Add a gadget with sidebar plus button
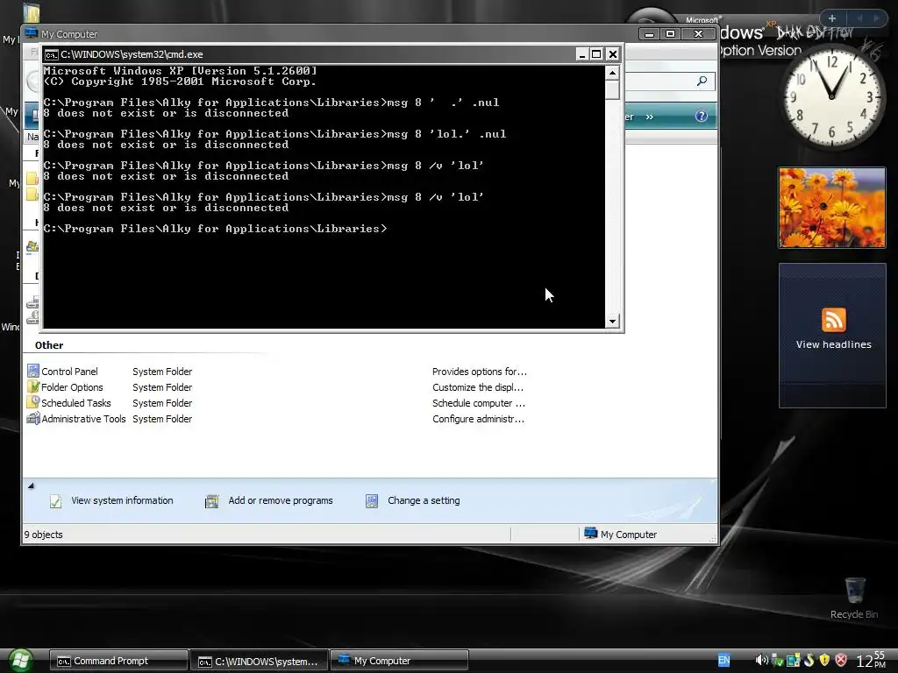 [832, 18]
